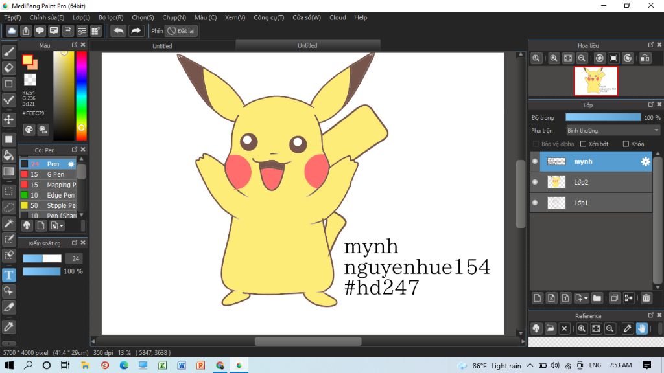Image resolution: width=664 pixels, height=373 pixels.
Task: Open the Cửa sổ(W) menu
Action: click(x=307, y=17)
